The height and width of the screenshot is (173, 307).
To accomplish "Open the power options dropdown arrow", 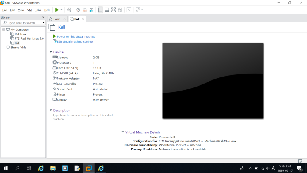I will [x=62, y=10].
